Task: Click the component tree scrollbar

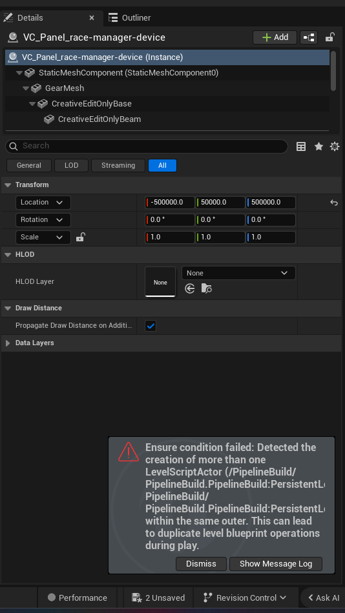Action: point(333,70)
